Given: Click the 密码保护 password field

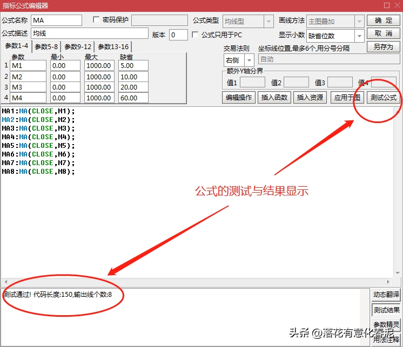Looking at the screenshot, I should [x=159, y=20].
